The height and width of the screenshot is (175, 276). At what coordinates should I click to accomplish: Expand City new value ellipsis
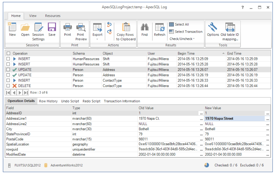pos(268,129)
